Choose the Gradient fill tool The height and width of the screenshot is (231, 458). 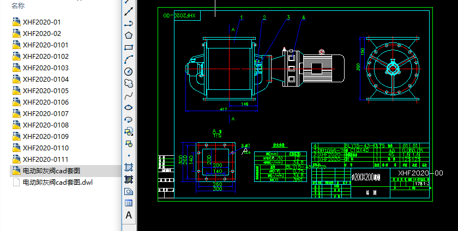click(129, 179)
